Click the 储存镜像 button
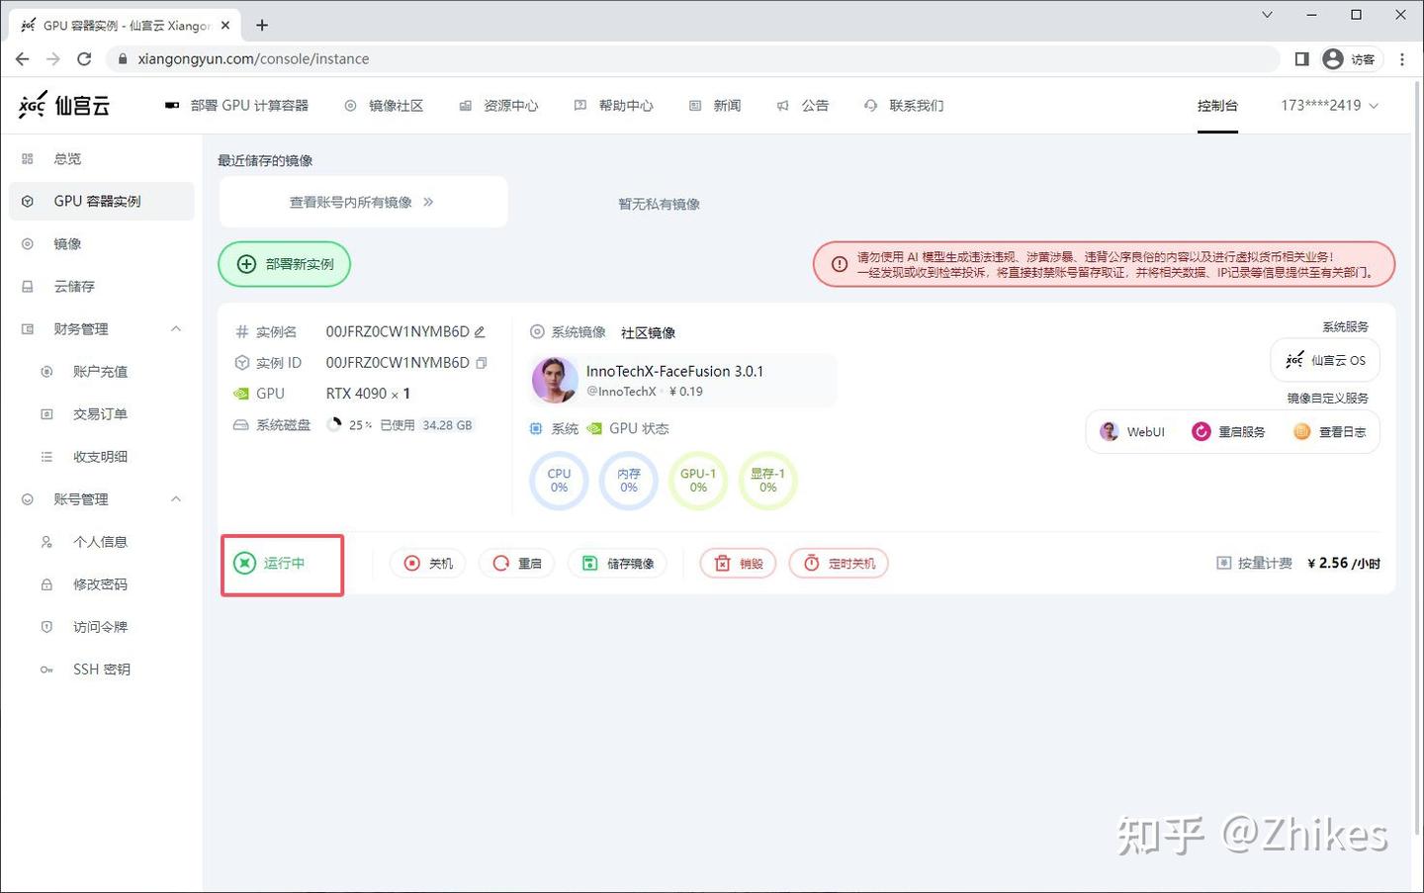 point(617,564)
